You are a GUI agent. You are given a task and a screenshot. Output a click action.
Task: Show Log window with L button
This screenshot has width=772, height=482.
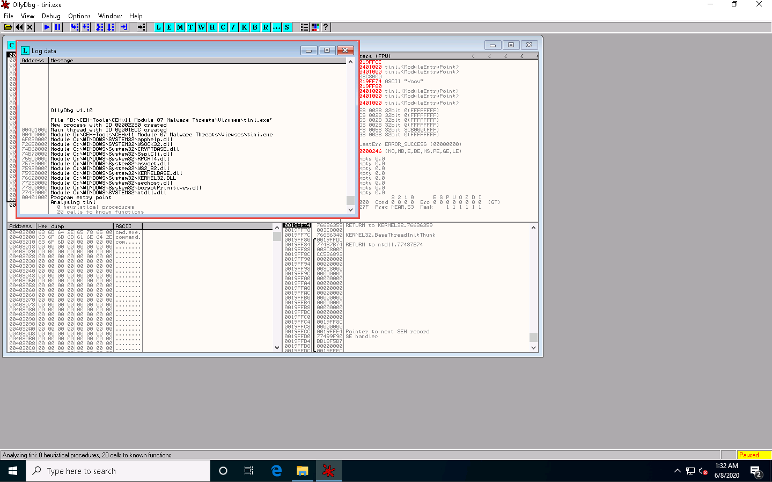point(158,27)
